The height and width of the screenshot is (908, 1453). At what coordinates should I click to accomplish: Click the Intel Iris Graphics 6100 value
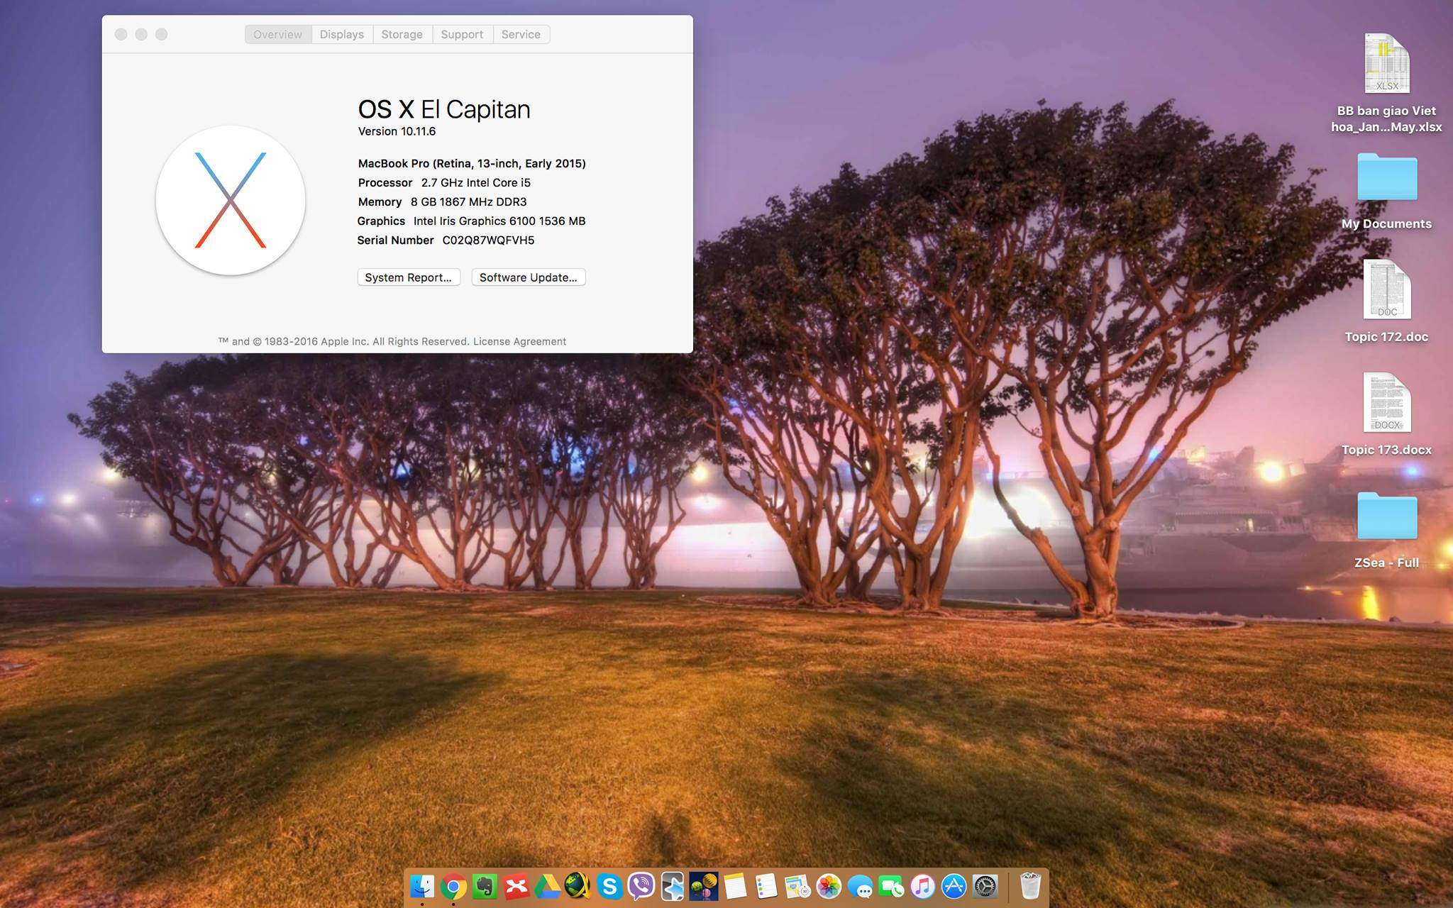(499, 221)
